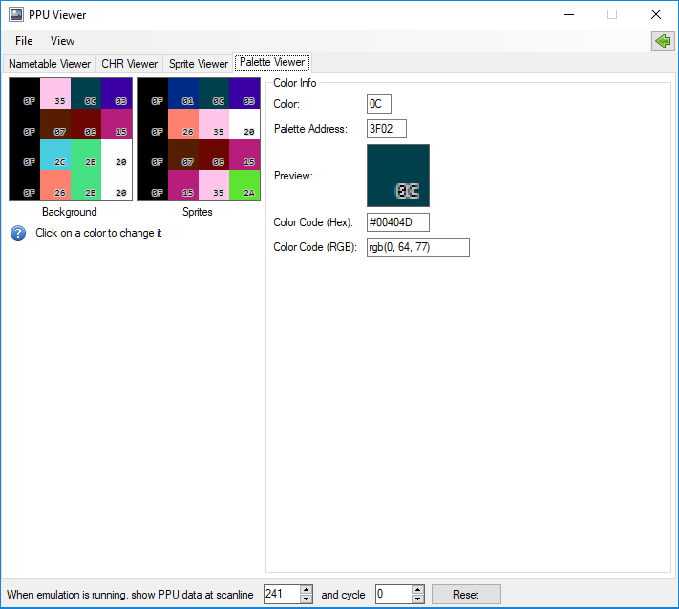
Task: Select Sprites salmon 26 swatch
Action: pyautogui.click(x=183, y=124)
